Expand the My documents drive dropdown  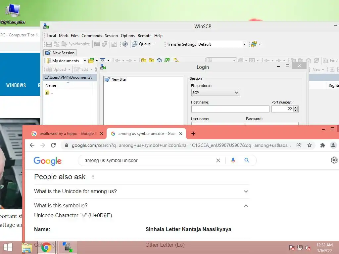pos(85,61)
